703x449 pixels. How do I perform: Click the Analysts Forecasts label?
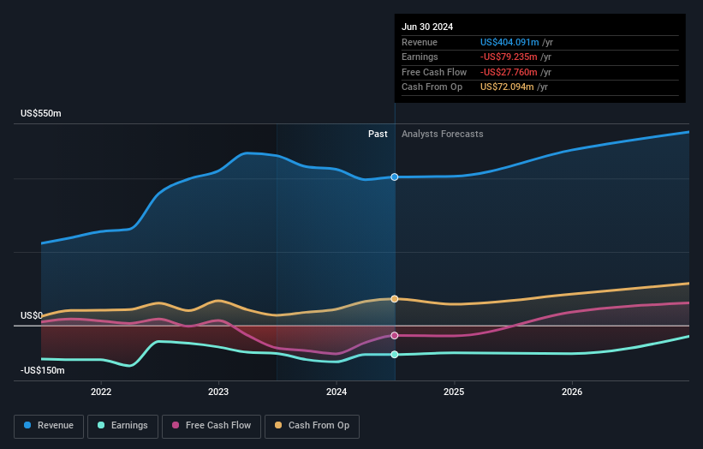pyautogui.click(x=443, y=135)
